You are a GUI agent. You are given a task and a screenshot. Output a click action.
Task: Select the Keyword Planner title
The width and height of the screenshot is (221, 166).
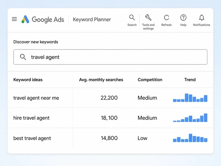pos(92,19)
